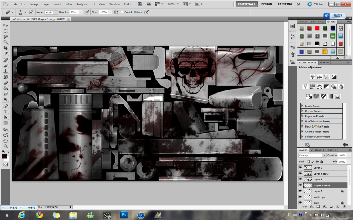This screenshot has height=220, width=353.
Task: Hide Layer 5 with its eye icon
Action: point(300,168)
